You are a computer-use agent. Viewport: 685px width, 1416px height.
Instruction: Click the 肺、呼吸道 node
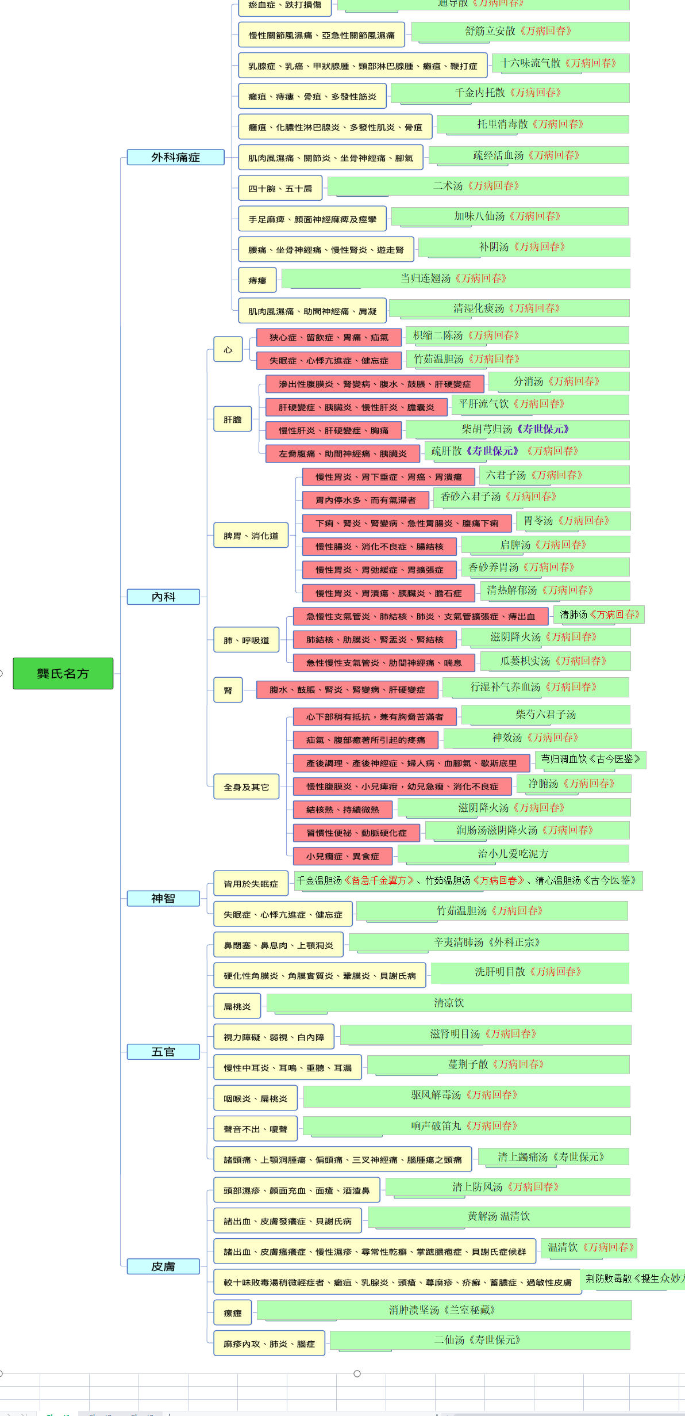(x=246, y=640)
